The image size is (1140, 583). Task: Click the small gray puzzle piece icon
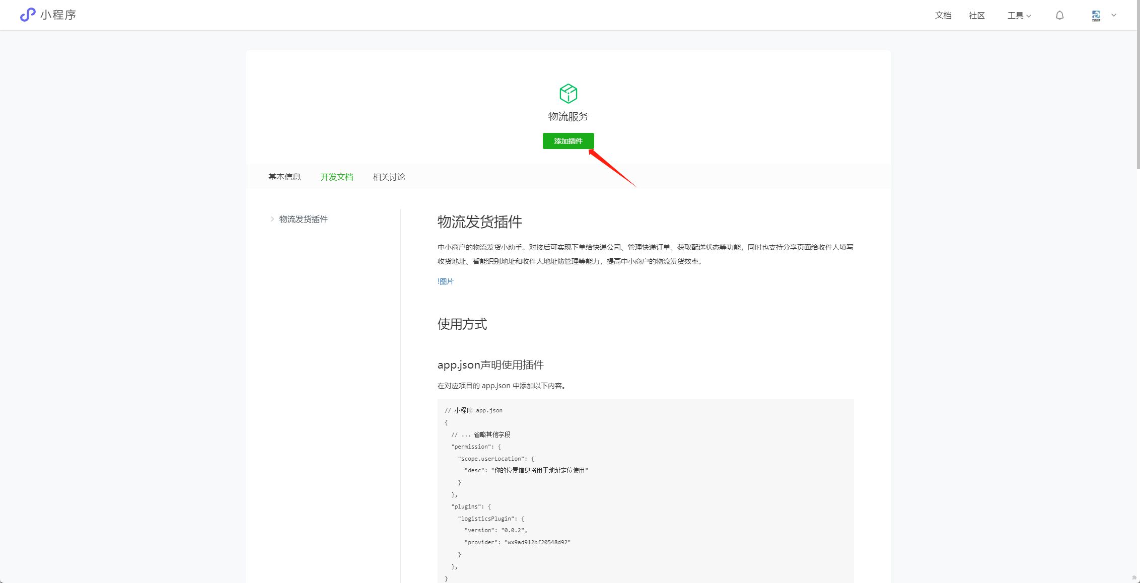click(x=1133, y=577)
